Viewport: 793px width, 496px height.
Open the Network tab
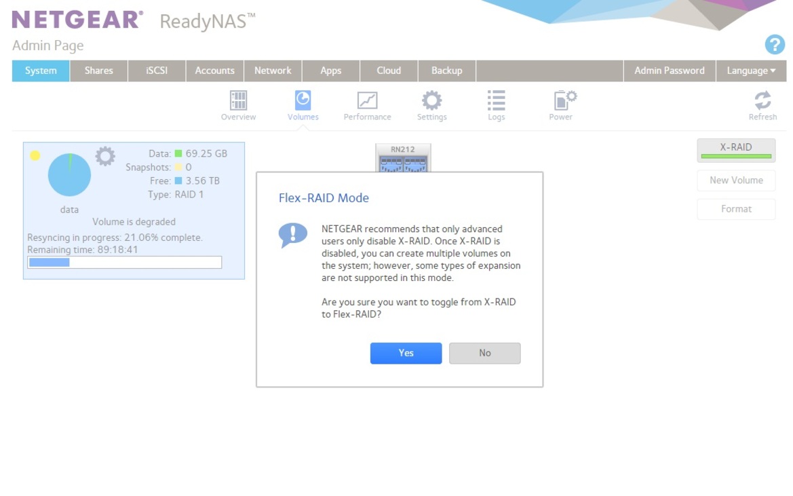pos(273,71)
